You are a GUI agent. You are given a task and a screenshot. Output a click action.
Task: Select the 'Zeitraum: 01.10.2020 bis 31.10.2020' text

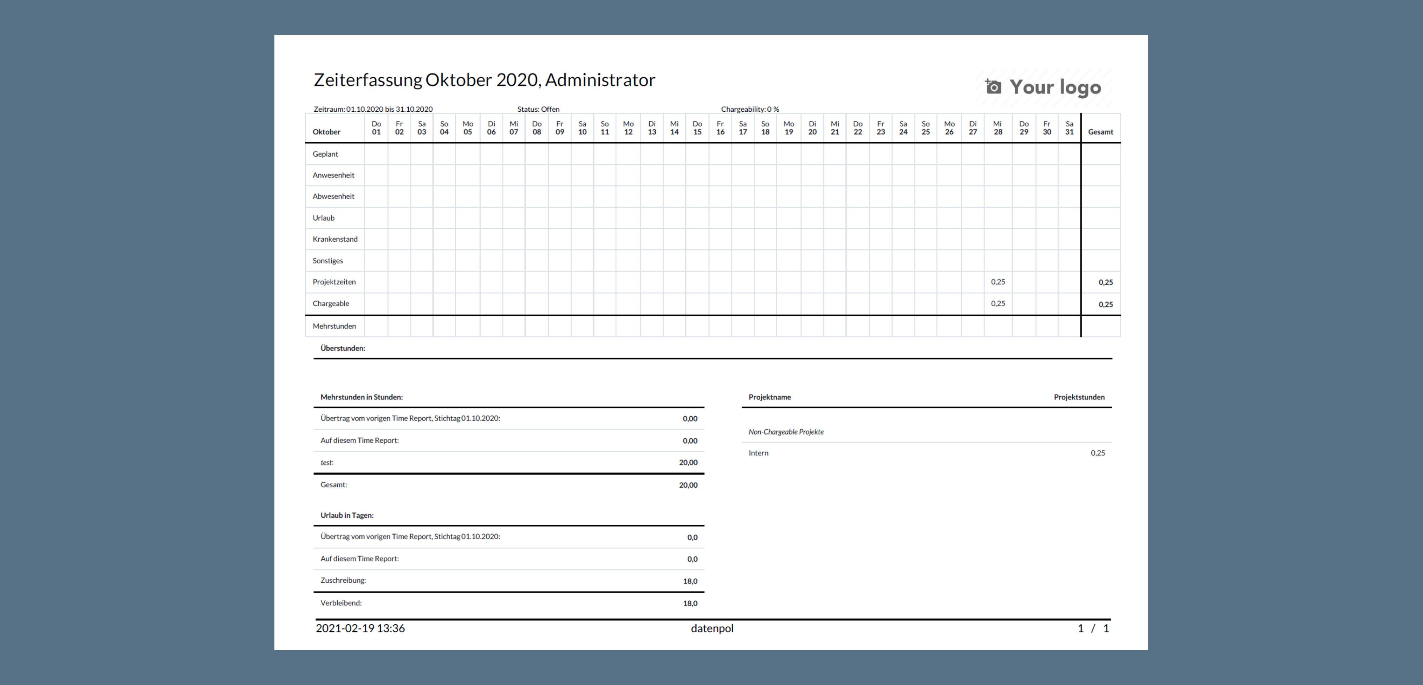[x=373, y=109]
